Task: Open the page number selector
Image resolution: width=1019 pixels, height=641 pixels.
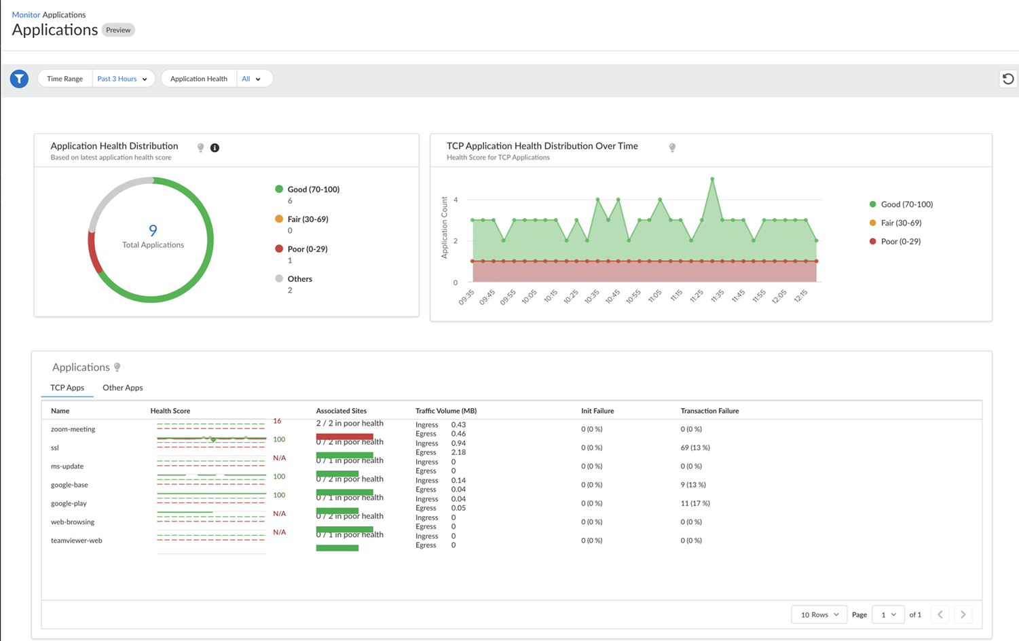Action: [888, 615]
